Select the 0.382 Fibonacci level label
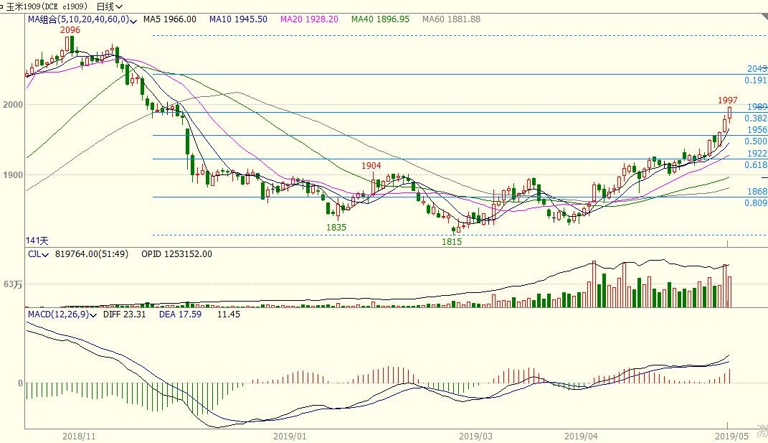Screen dimensions: 768x443 (756, 118)
